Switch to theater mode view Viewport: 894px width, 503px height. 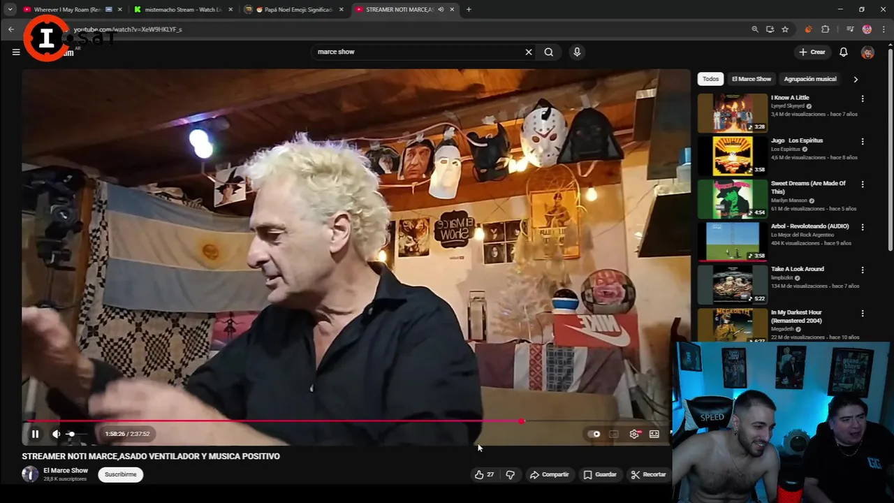(x=654, y=434)
